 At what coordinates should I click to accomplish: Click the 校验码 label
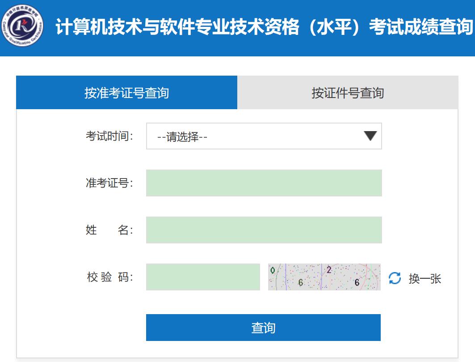pos(109,277)
